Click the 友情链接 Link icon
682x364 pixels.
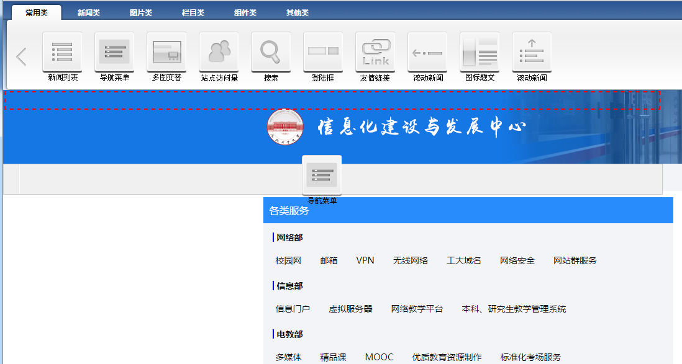click(375, 52)
